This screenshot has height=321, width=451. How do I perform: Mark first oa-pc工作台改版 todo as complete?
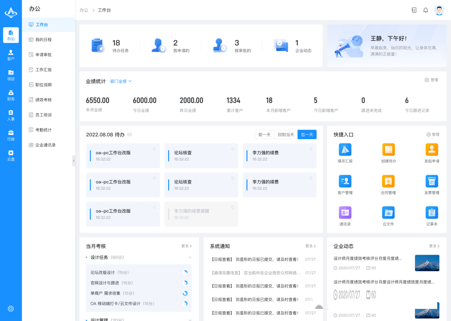point(154,149)
